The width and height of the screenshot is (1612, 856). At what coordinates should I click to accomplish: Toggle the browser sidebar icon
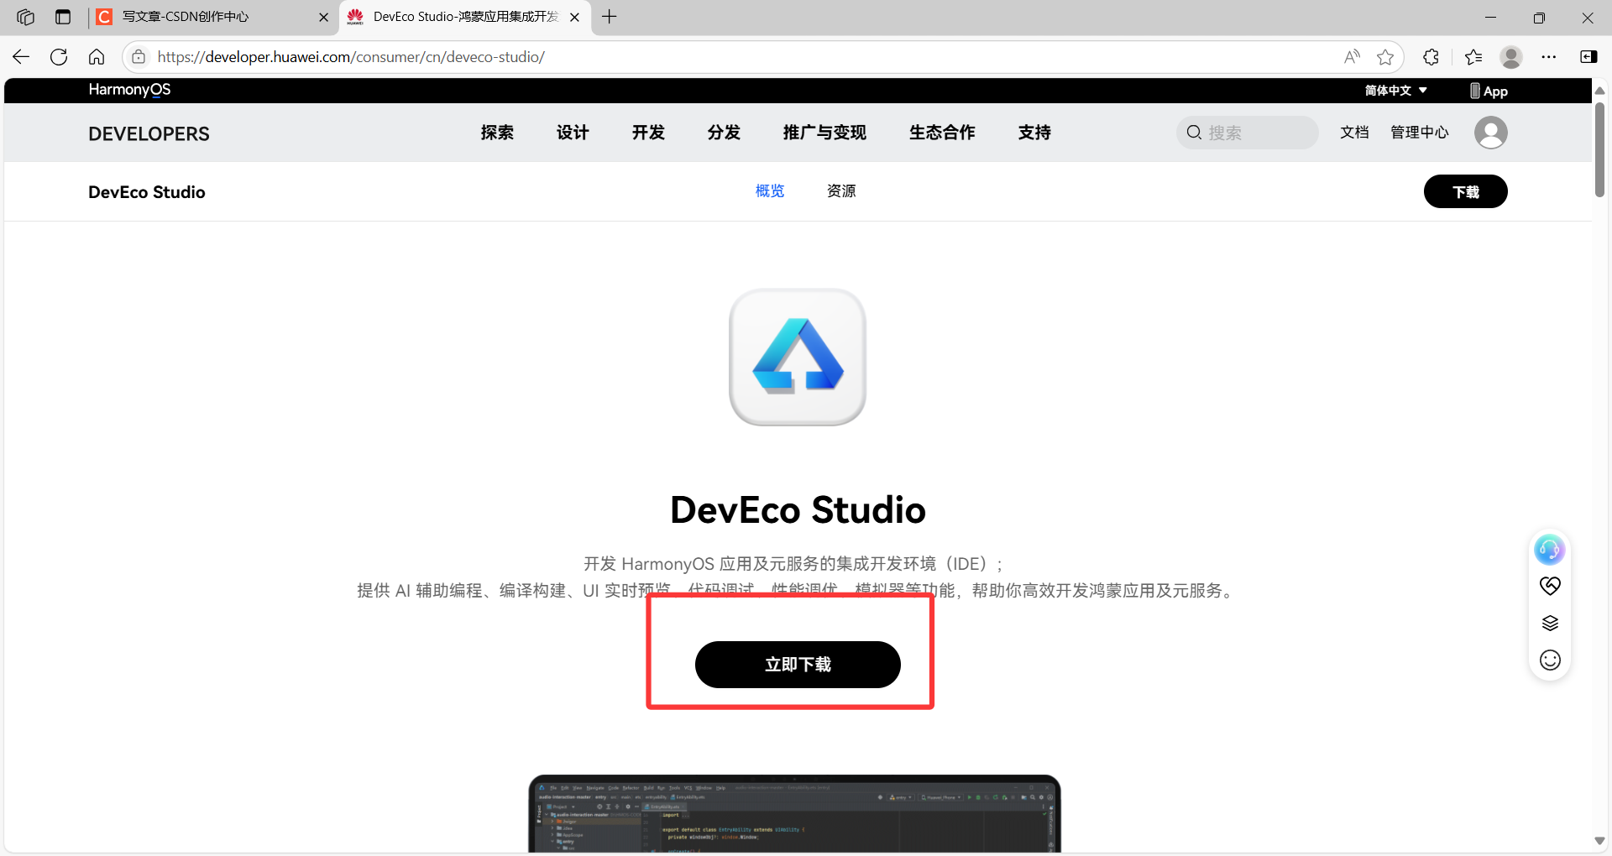1588,57
